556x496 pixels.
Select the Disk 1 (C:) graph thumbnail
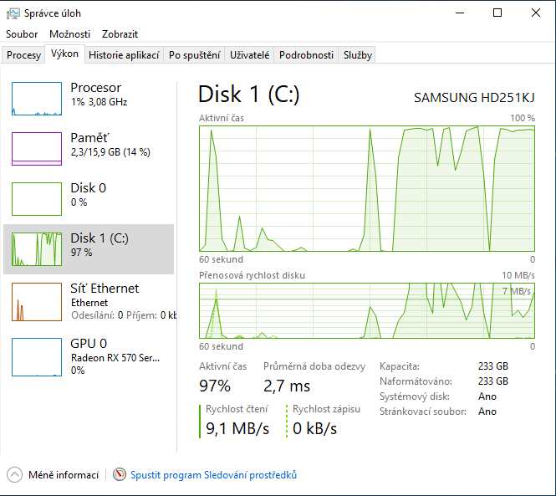[37, 249]
